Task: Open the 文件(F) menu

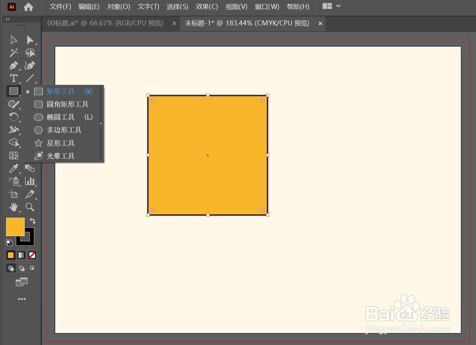Action: [60, 6]
